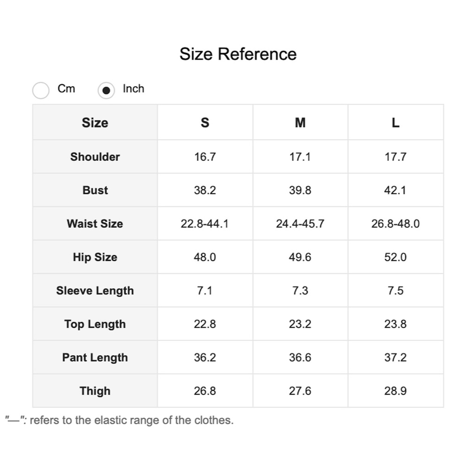Click the Thigh row label
469x469 pixels.
pos(95,391)
